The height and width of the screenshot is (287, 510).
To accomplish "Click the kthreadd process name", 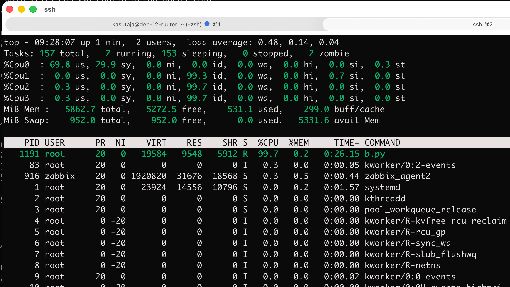I will pos(385,199).
